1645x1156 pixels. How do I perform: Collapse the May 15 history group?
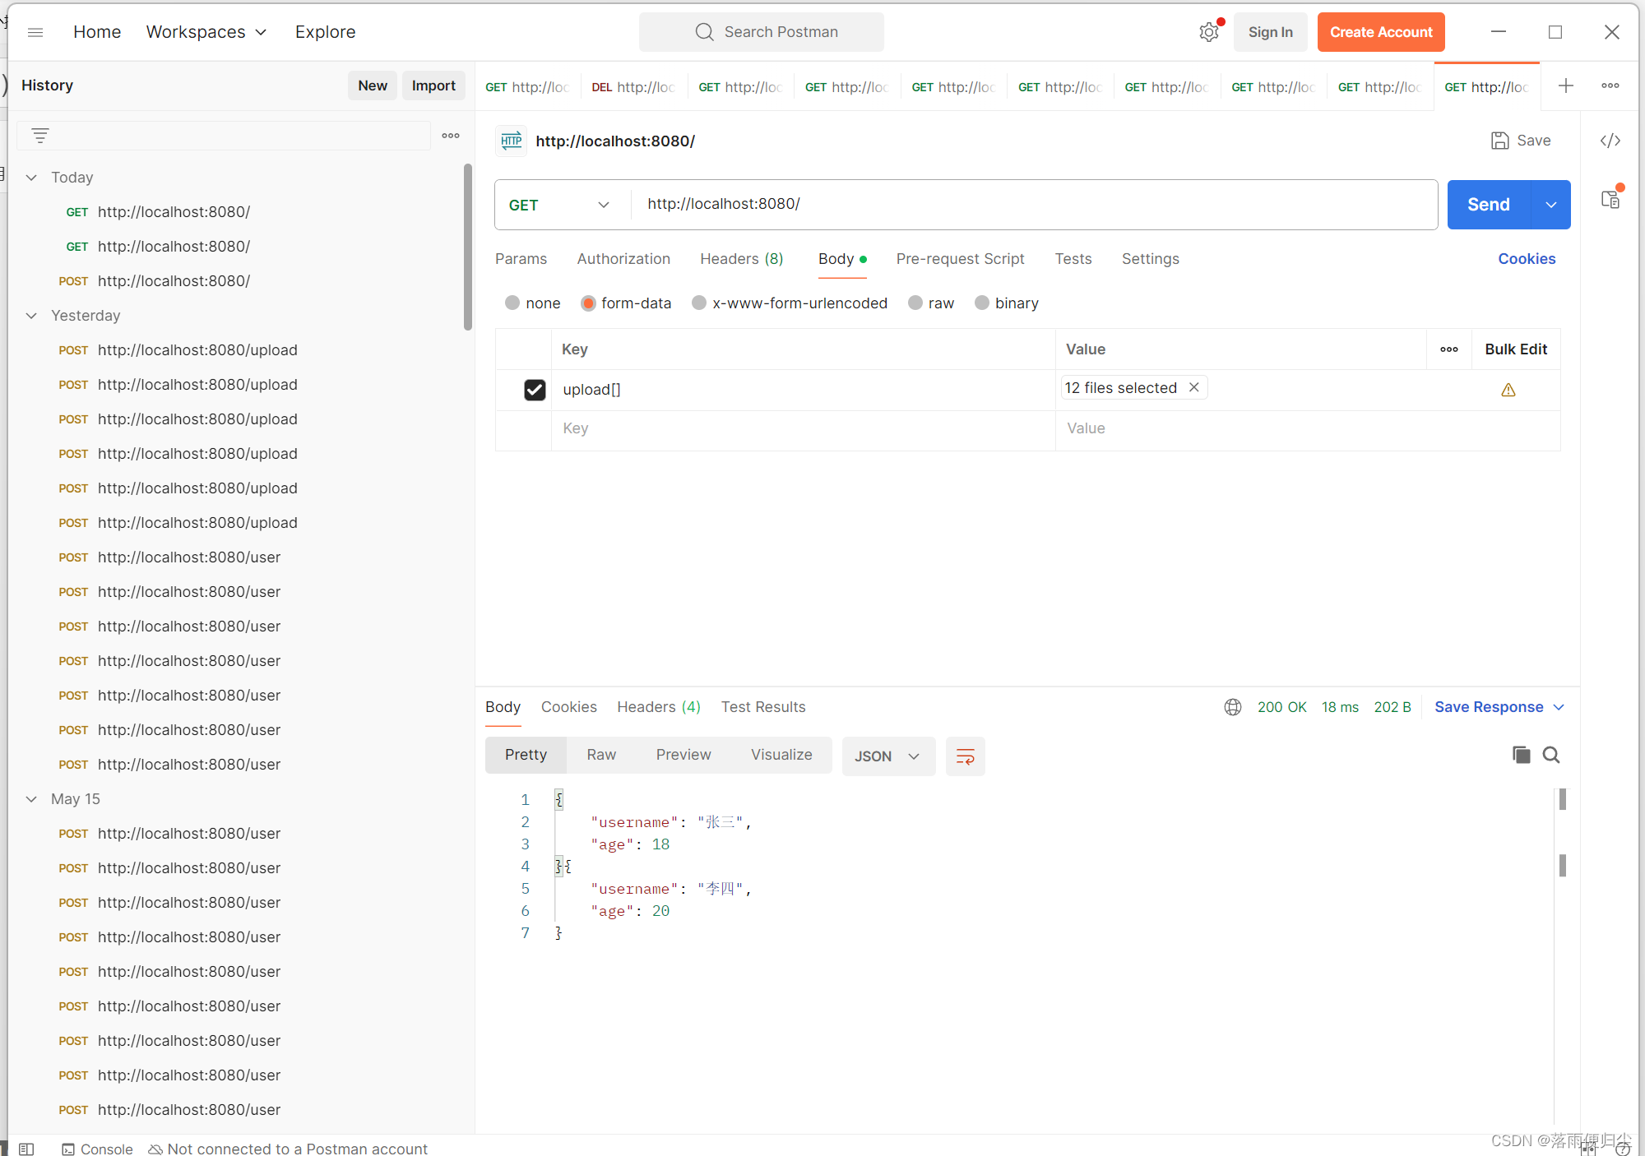coord(31,799)
